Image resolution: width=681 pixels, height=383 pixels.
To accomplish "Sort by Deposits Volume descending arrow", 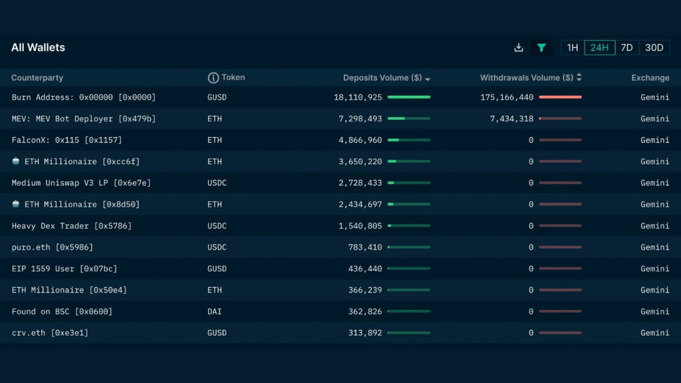I will click(x=428, y=79).
